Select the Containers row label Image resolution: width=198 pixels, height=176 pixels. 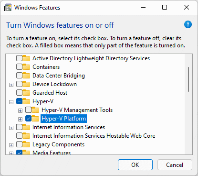46,67
